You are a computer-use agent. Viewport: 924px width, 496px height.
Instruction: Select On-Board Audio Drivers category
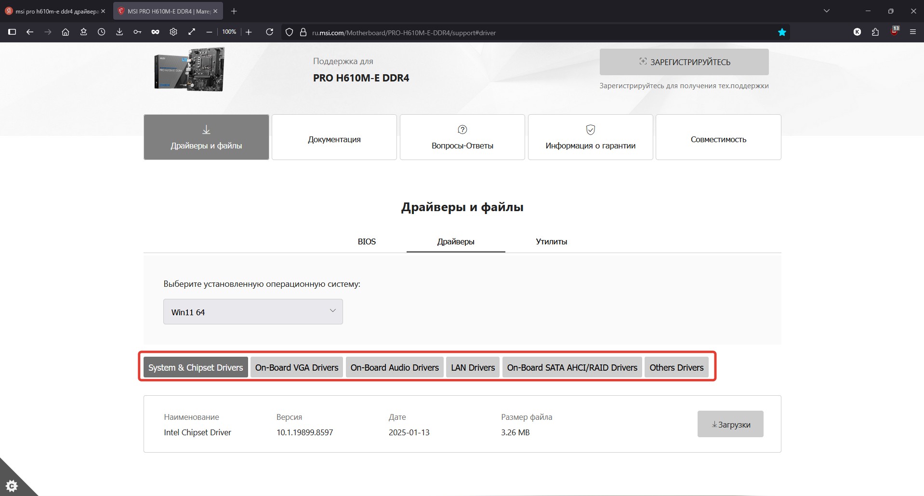395,367
